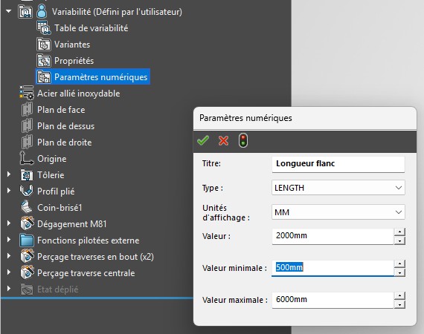
Task: Select the Plan de face label
Action: click(x=61, y=110)
